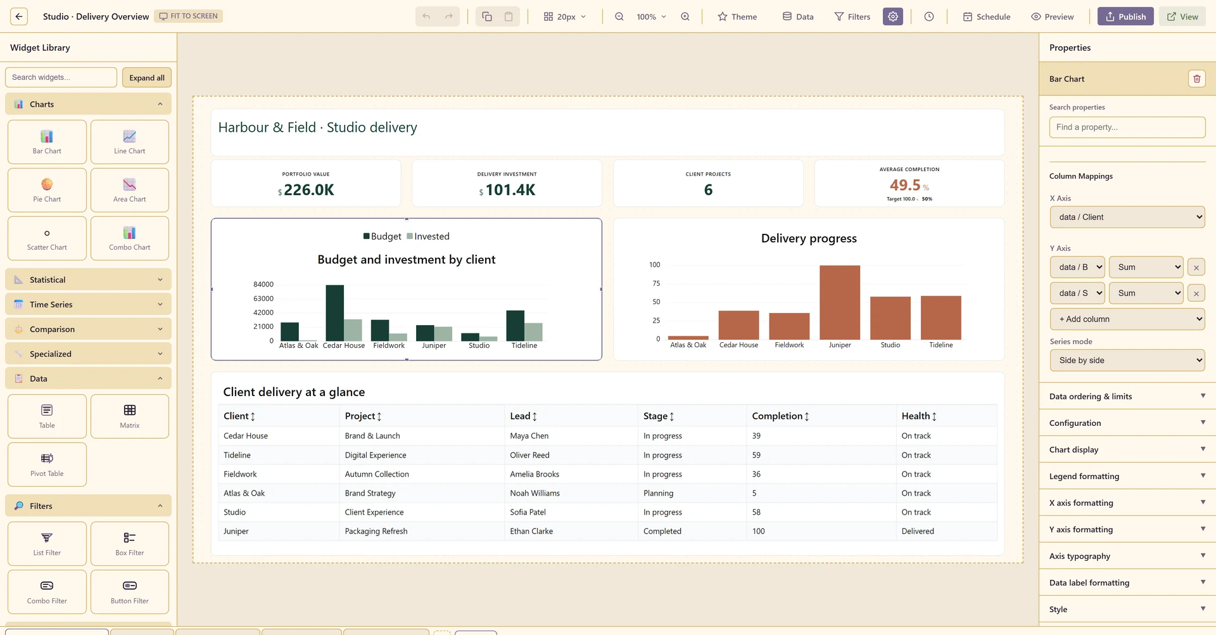Click the Expand all button
Image resolution: width=1216 pixels, height=635 pixels.
coord(147,77)
